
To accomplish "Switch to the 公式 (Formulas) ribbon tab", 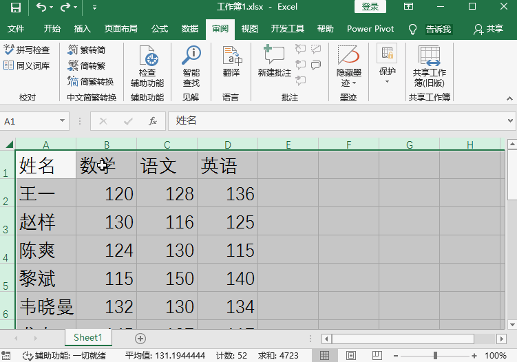I will pyautogui.click(x=160, y=29).
